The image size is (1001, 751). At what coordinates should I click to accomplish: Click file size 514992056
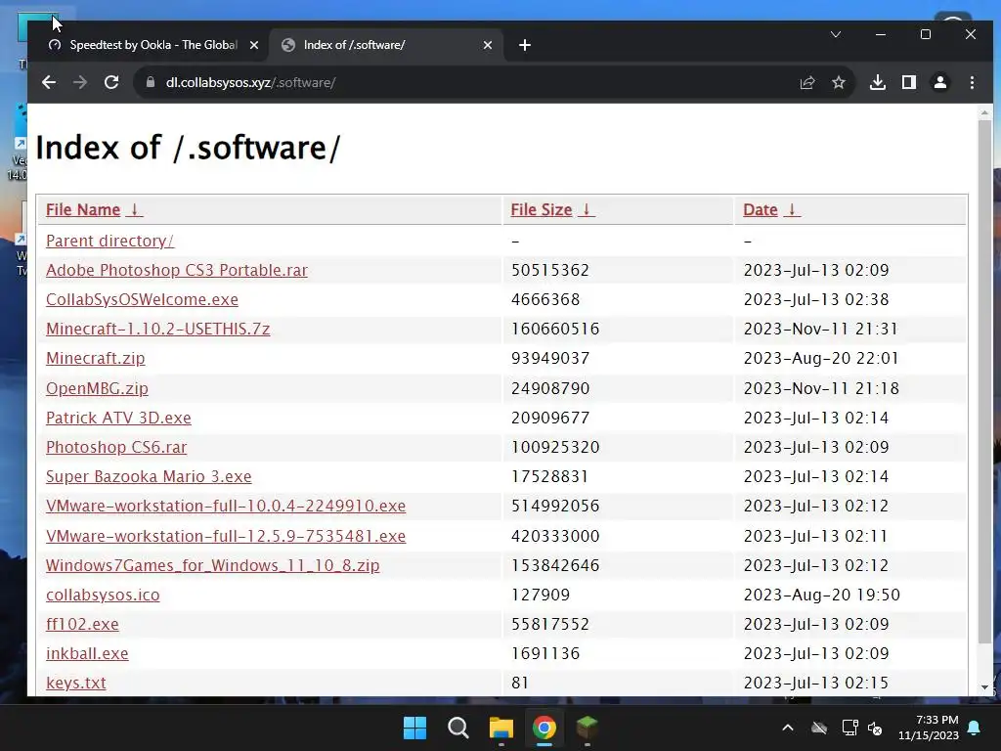point(555,506)
